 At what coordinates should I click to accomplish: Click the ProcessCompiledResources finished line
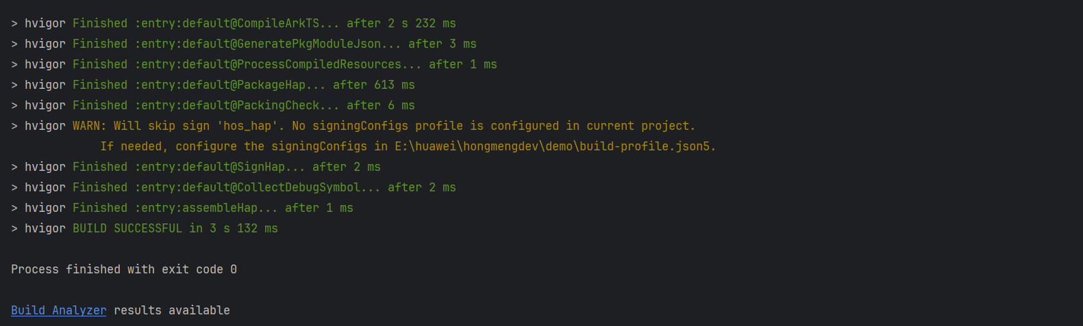[x=254, y=64]
